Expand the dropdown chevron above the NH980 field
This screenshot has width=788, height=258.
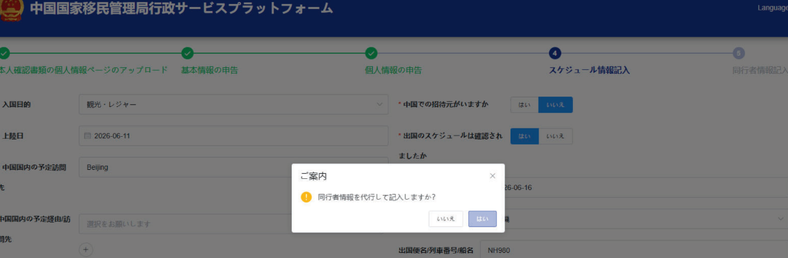(781, 219)
